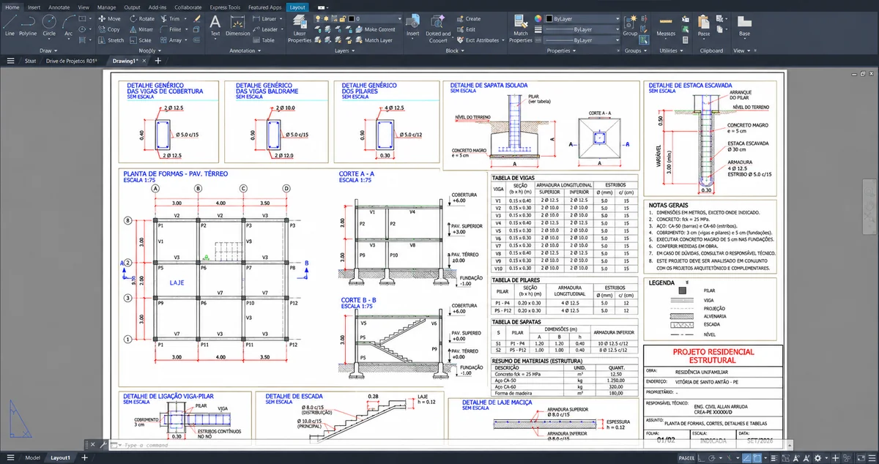
Task: Click Make Current layer button
Action: (374, 29)
